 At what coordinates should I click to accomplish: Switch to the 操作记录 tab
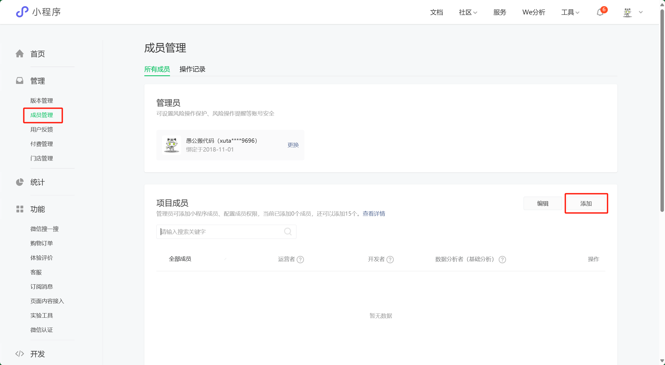(x=192, y=69)
